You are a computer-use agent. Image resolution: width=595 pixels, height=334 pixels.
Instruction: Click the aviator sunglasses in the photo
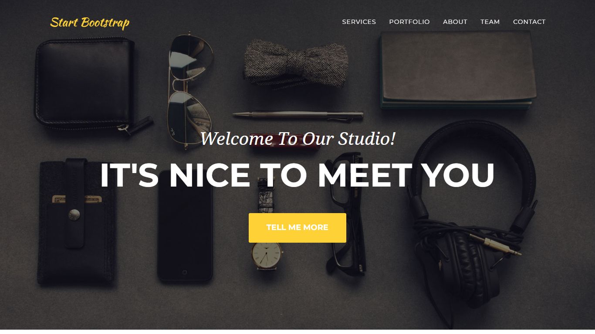tap(190, 90)
